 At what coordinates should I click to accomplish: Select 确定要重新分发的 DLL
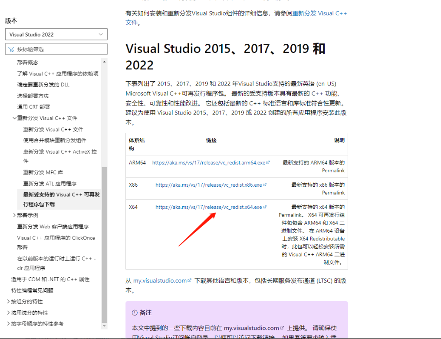(x=43, y=85)
